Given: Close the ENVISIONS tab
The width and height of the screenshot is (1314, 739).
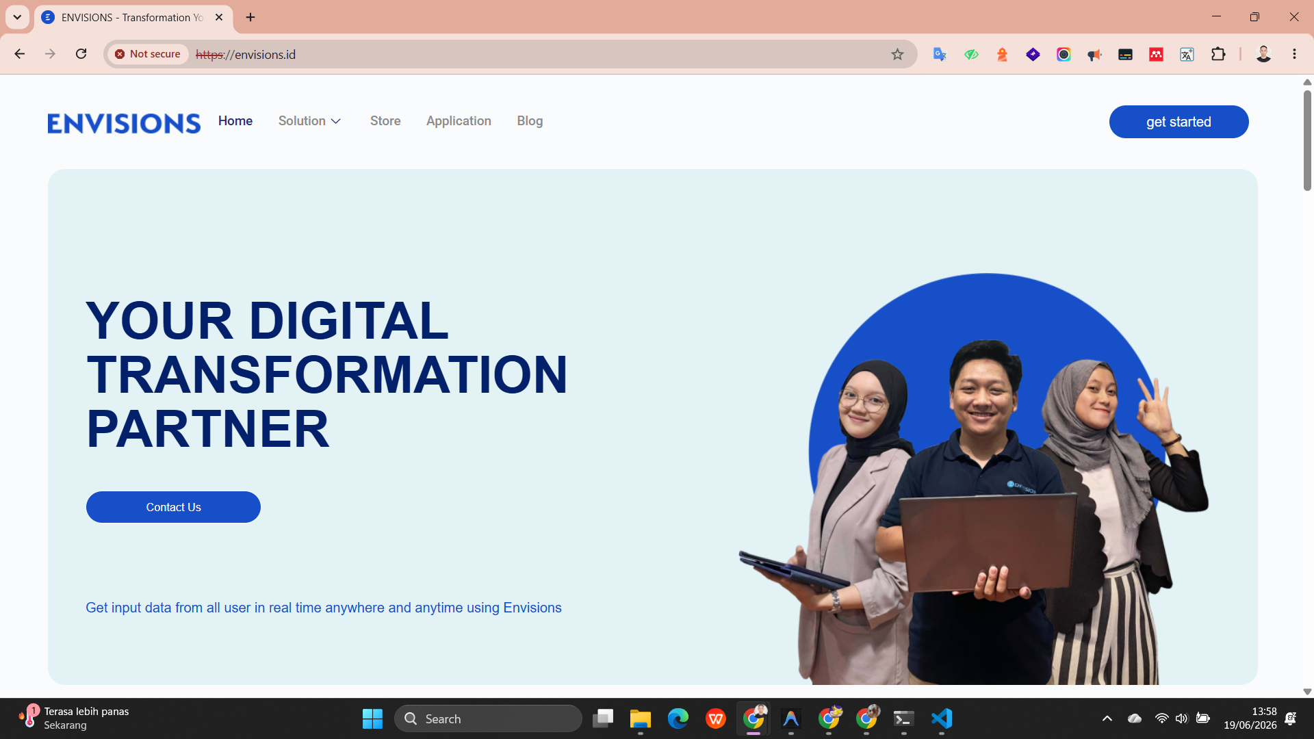Looking at the screenshot, I should point(219,17).
